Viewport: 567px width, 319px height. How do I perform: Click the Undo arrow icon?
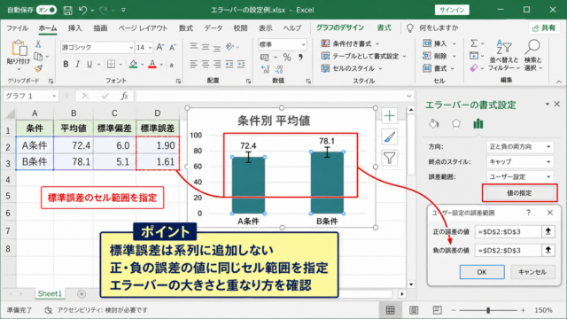[82, 10]
